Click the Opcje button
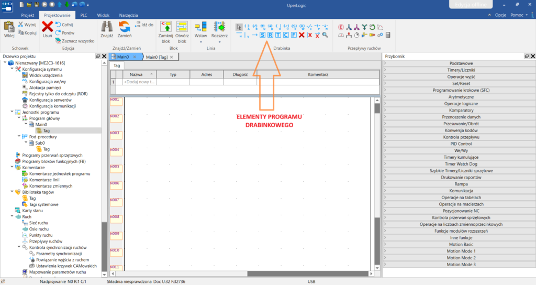Image resolution: width=536 pixels, height=285 pixels. (500, 15)
